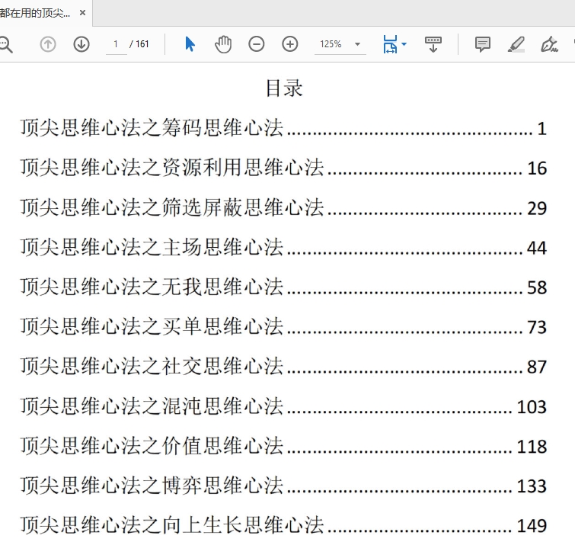The image size is (575, 558).
Task: Open the sign document pen tool
Action: click(x=549, y=44)
